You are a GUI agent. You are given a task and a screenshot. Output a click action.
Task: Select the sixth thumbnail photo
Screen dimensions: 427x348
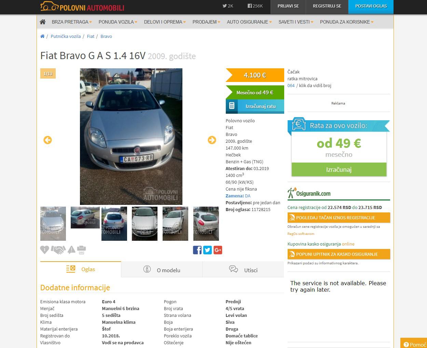point(206,224)
